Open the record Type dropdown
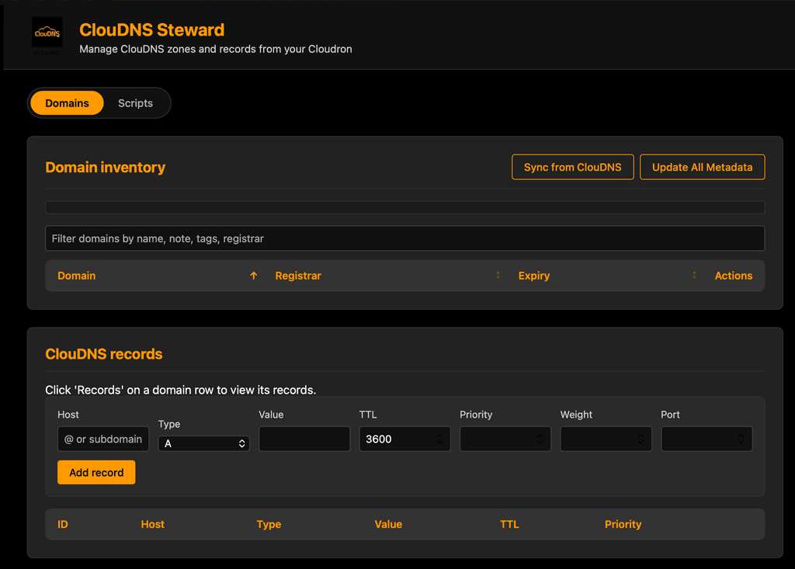This screenshot has width=795, height=569. click(x=203, y=443)
